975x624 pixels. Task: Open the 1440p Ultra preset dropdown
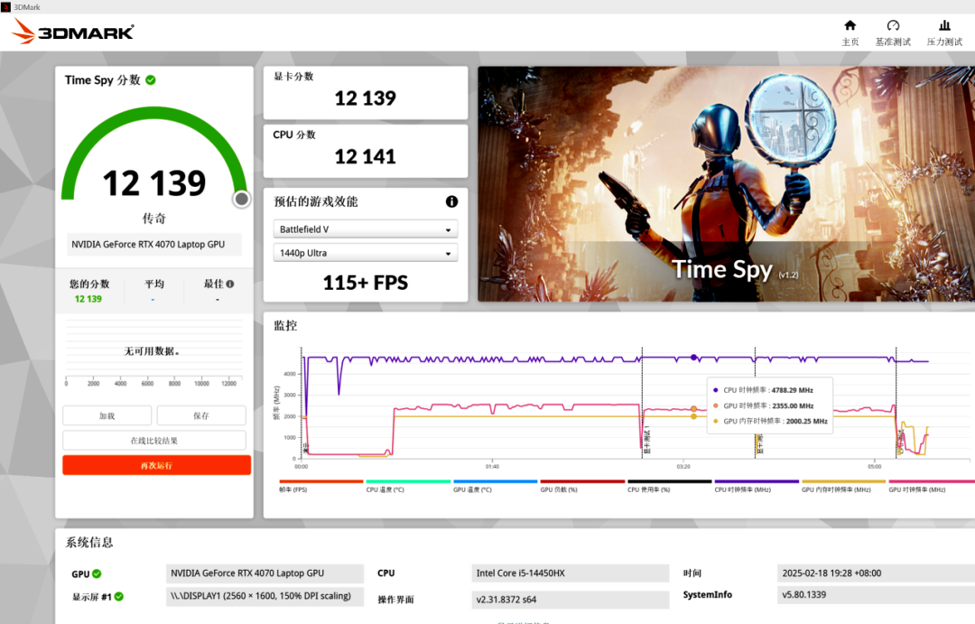[x=366, y=253]
